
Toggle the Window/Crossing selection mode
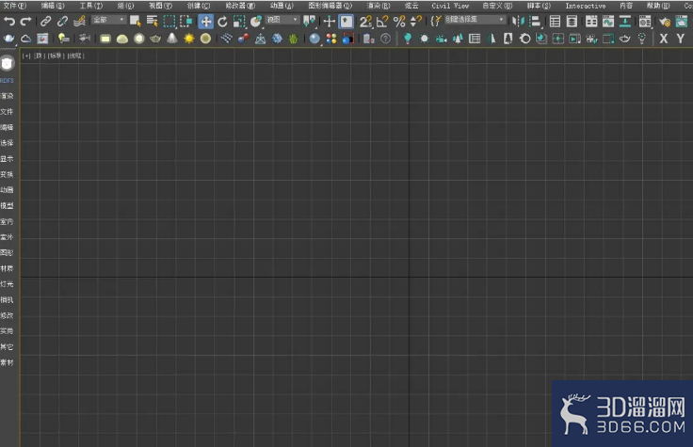coord(186,22)
